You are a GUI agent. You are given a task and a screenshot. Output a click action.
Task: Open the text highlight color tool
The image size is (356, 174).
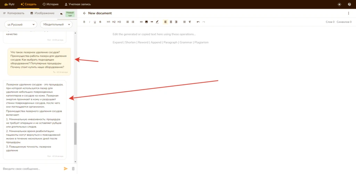coord(157,22)
